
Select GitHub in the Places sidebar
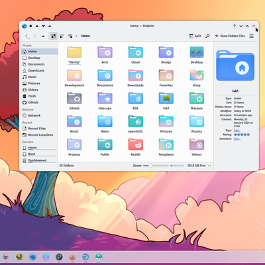[39, 103]
